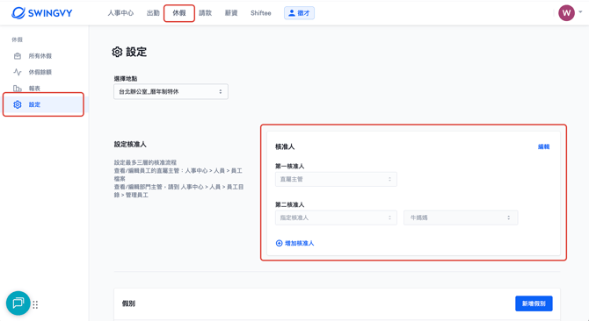Open the 牛媽媽 approver dropdown
The image size is (589, 321).
tap(461, 218)
